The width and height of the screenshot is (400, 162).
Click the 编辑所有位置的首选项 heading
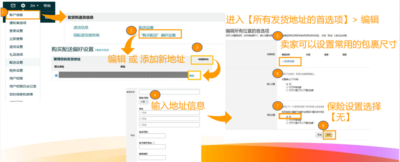247,31
